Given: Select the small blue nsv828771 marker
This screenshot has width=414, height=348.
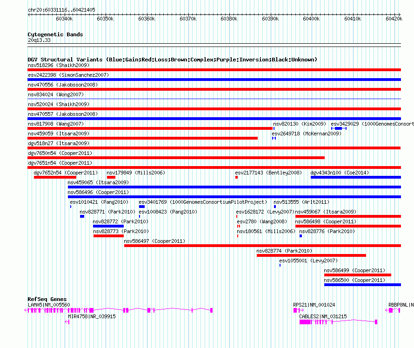Looking at the screenshot, I should pos(82,216).
